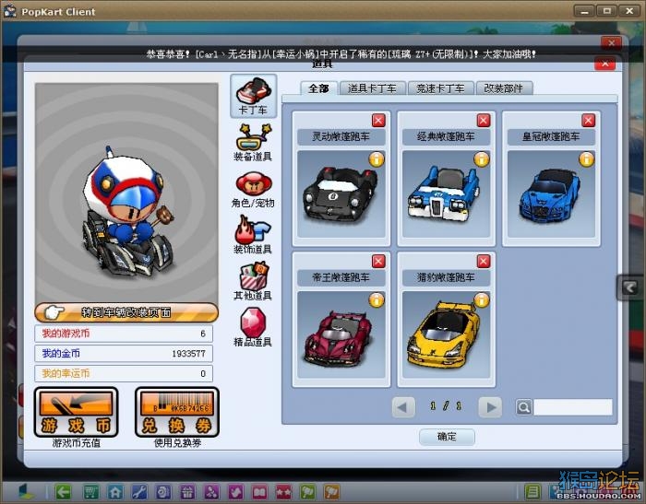Screen dimensions: 646x504
Task: Click the 我的游戏币 balance row
Action: click(124, 334)
